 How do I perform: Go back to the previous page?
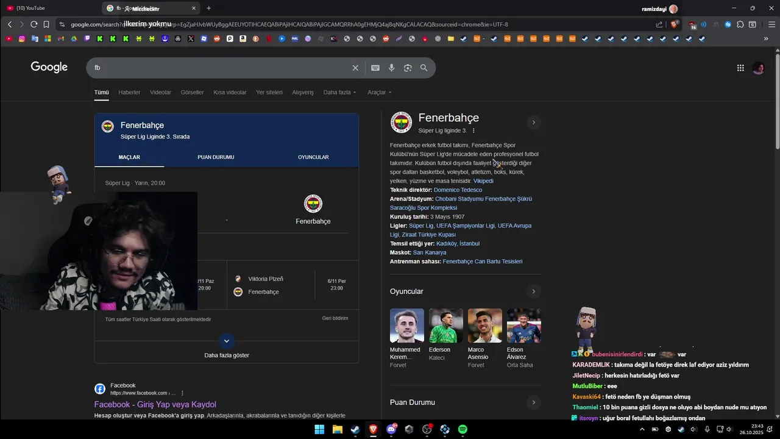point(10,24)
